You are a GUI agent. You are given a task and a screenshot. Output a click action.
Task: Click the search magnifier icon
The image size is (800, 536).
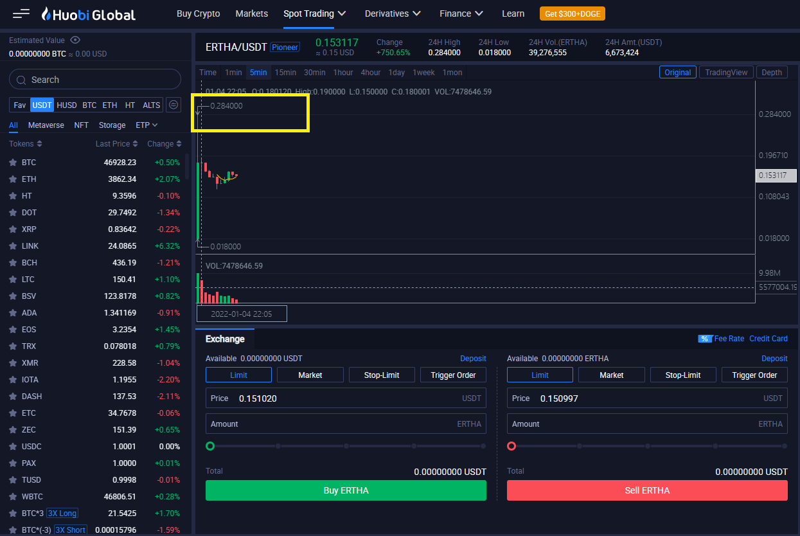click(x=22, y=80)
